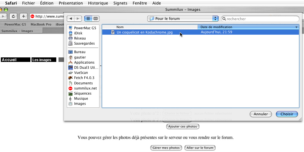Select the VueScan sidebar item

(x=81, y=73)
